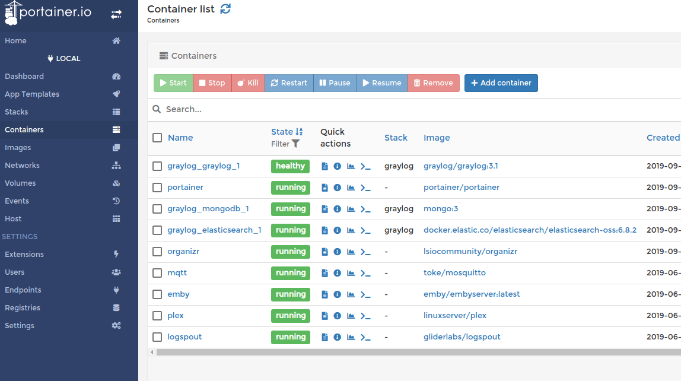Click the Add container button

pyautogui.click(x=501, y=83)
